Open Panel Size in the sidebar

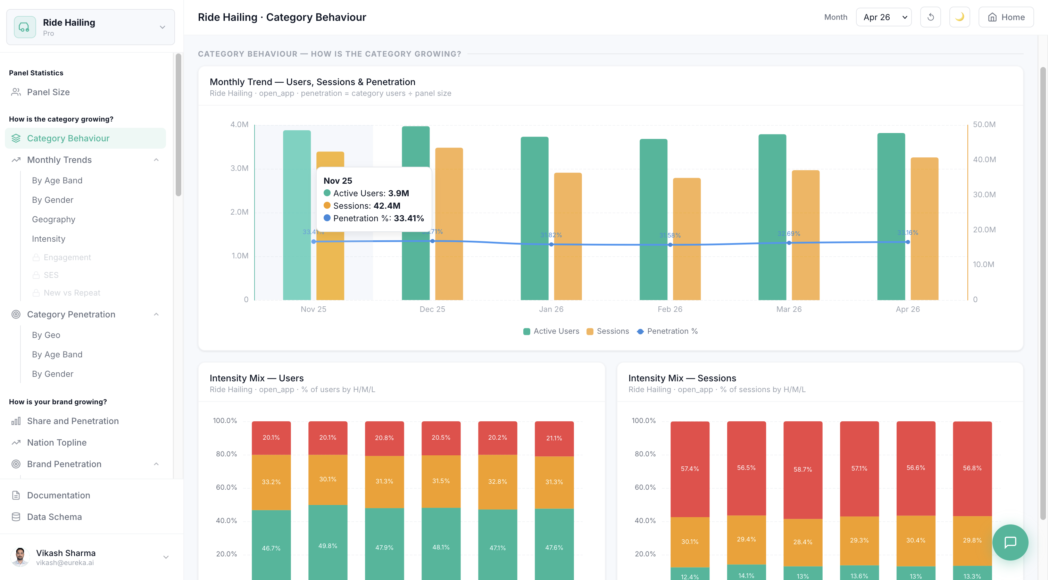tap(85, 92)
